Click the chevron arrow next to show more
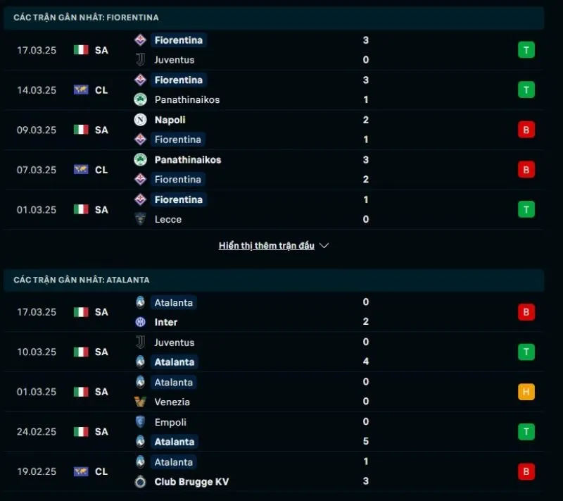The image size is (563, 501). point(324,245)
